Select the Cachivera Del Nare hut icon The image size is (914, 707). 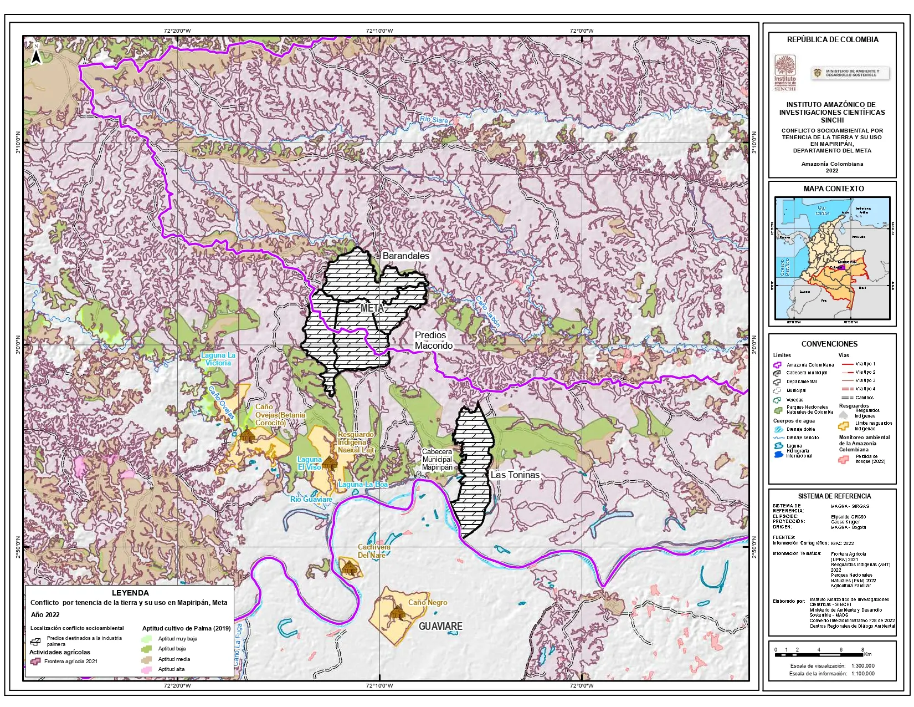pyautogui.click(x=350, y=567)
